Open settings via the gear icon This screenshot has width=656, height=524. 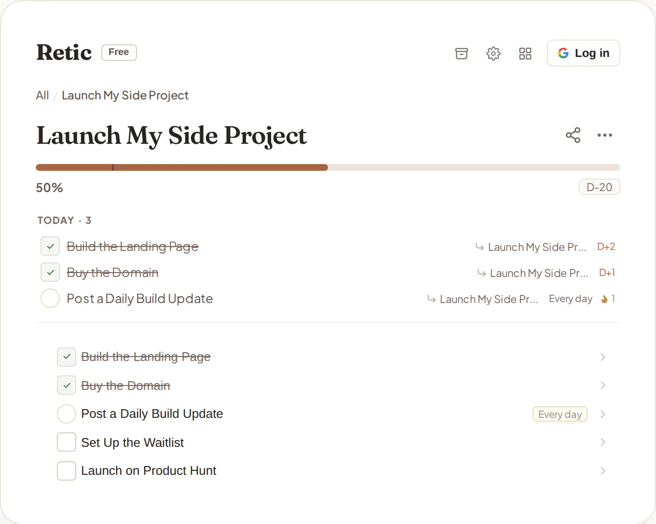pyautogui.click(x=493, y=53)
